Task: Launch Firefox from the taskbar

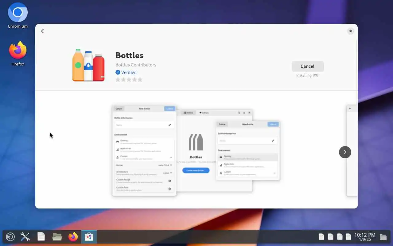Action: tap(73, 237)
